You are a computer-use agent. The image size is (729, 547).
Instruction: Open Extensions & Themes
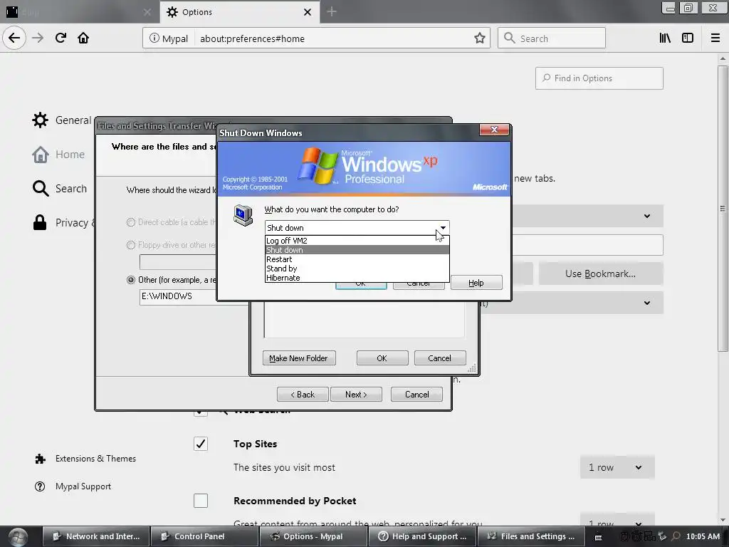(x=85, y=459)
